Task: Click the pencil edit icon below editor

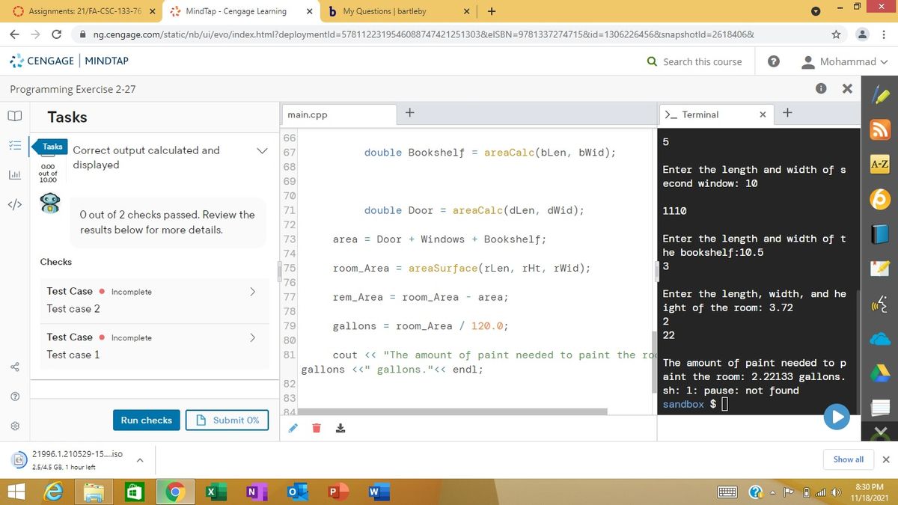Action: point(293,429)
